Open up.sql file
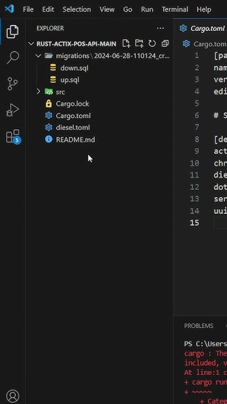The width and height of the screenshot is (227, 404). 70,80
